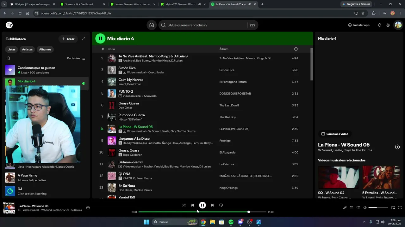
Task: Switch to the inlaezz Stream tab
Action: coord(133,4)
